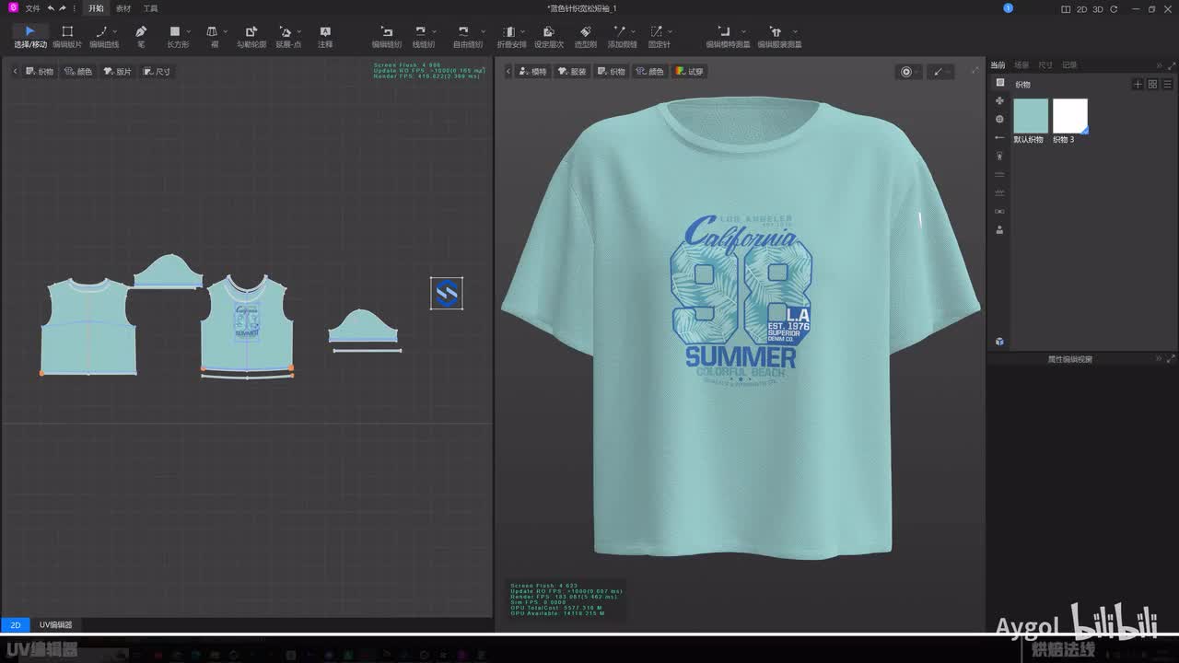Switch fabric list to list view
1179x663 pixels.
coord(1166,84)
